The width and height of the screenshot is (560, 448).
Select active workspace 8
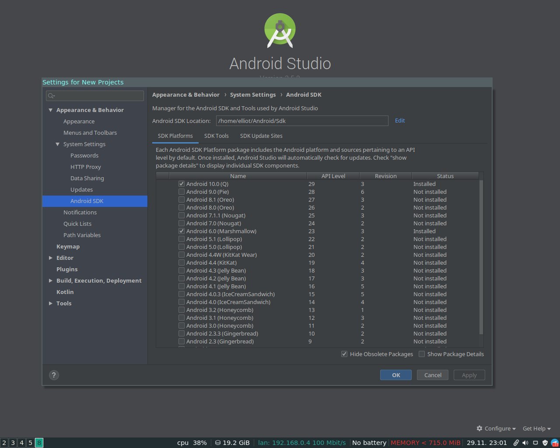pyautogui.click(x=39, y=443)
